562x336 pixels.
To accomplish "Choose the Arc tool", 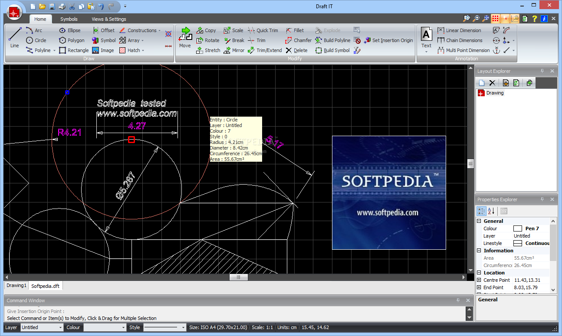I will click(34, 30).
